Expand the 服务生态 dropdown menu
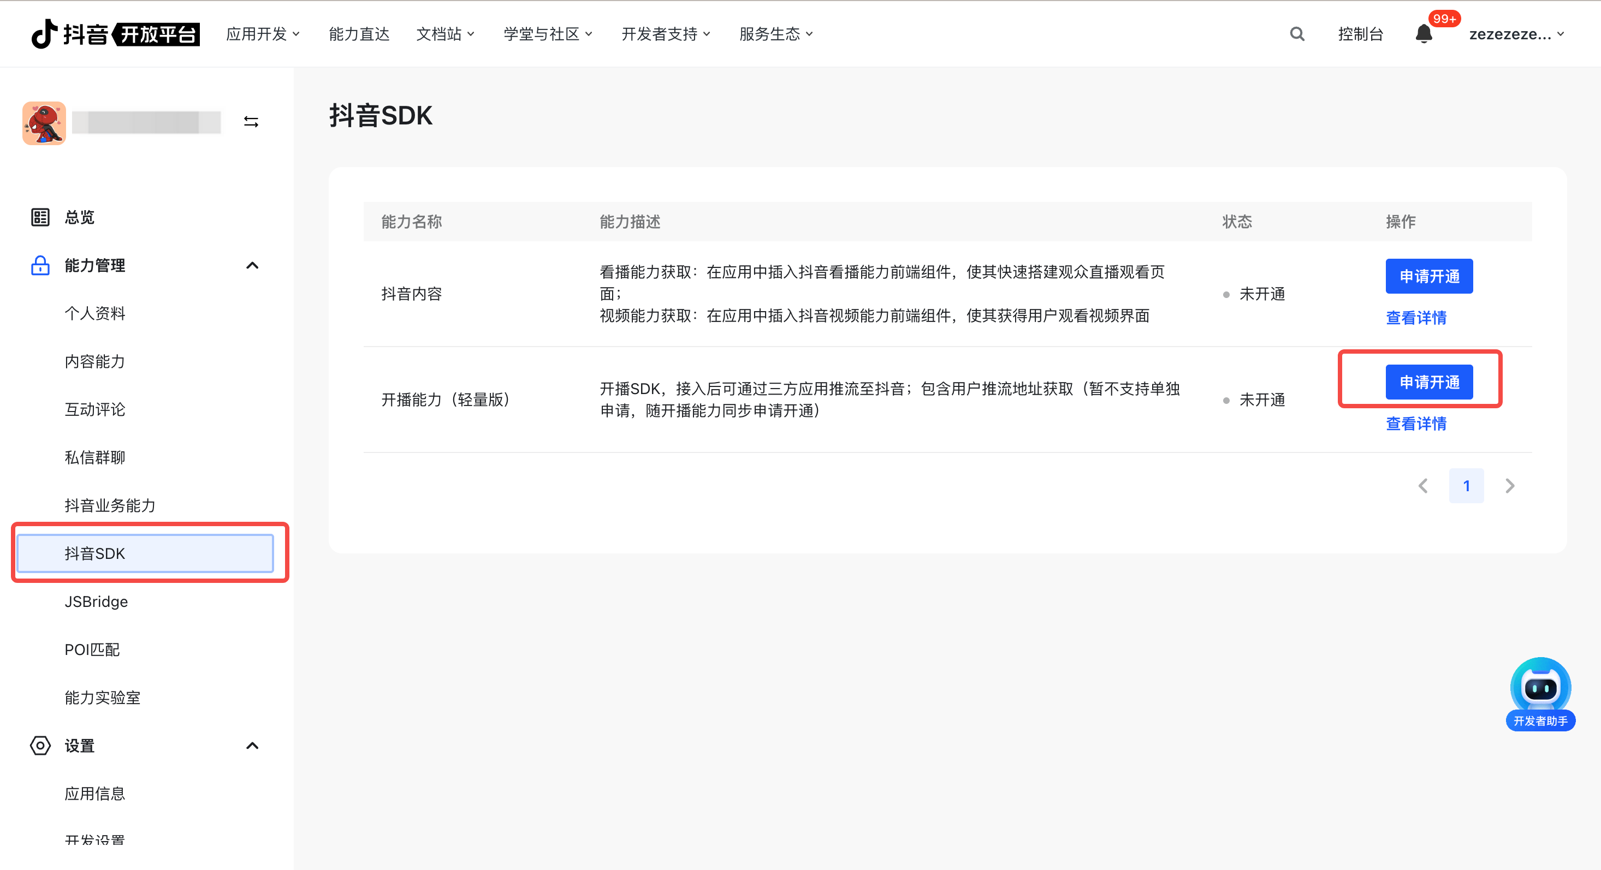This screenshot has height=870, width=1601. click(776, 33)
